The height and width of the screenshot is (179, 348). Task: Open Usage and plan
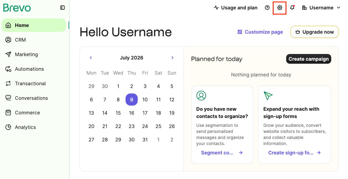[236, 8]
